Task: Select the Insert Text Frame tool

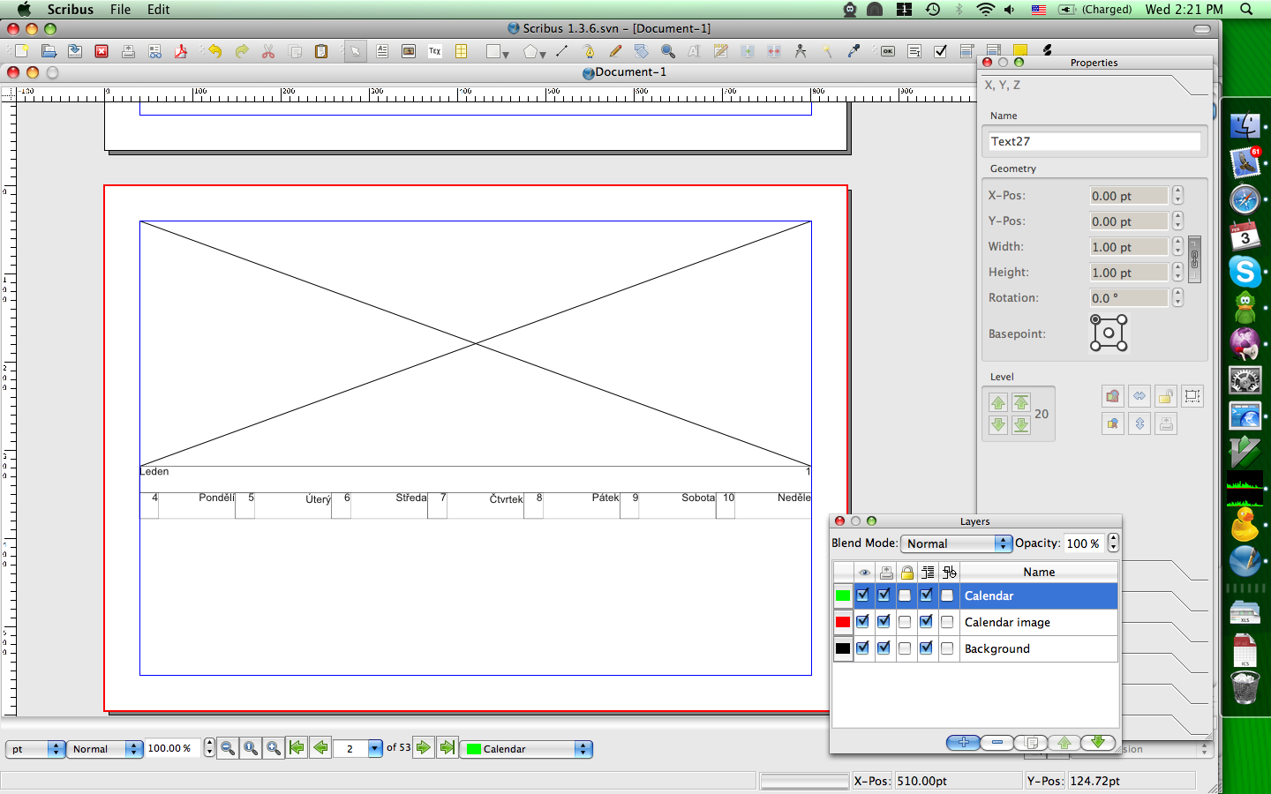Action: click(x=382, y=51)
